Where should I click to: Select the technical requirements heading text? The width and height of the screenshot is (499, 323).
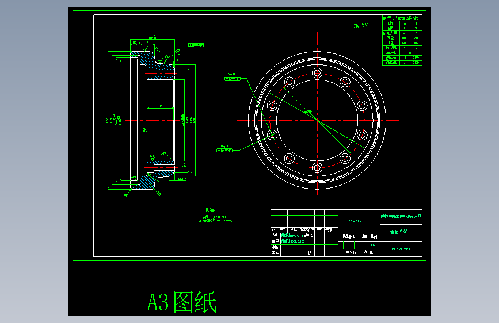[x=211, y=210]
